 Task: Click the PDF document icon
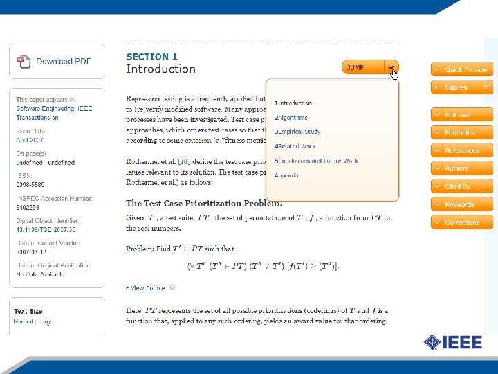(x=24, y=62)
